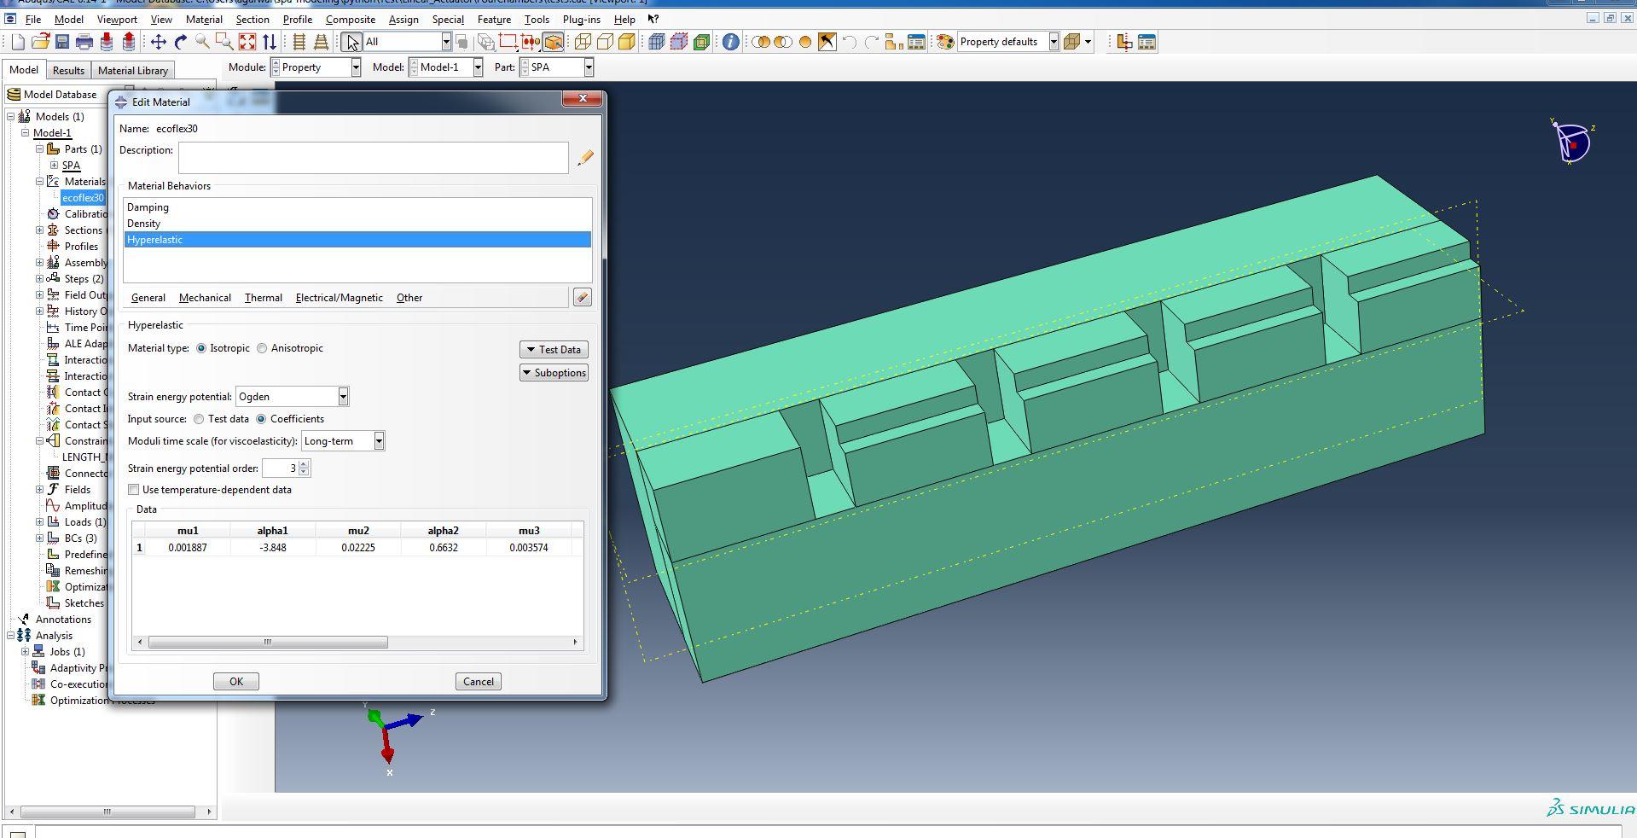
Task: Open the Part SPA dropdown
Action: pos(589,67)
